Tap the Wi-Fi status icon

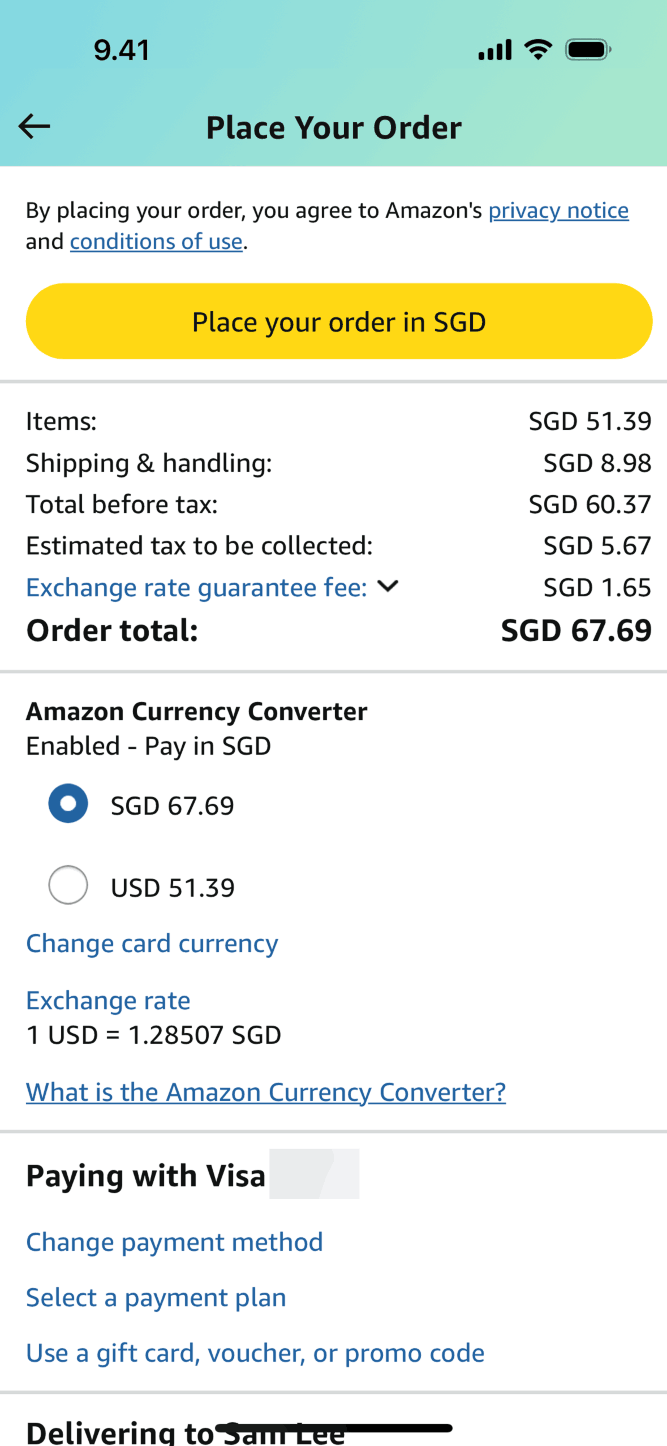[x=538, y=50]
